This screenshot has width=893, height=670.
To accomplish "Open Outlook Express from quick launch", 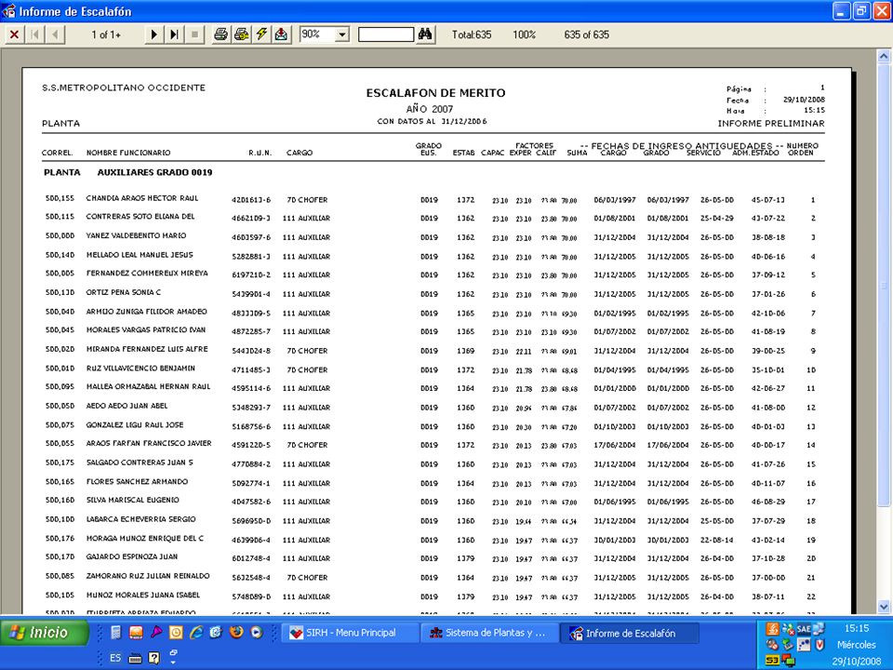I will [216, 633].
